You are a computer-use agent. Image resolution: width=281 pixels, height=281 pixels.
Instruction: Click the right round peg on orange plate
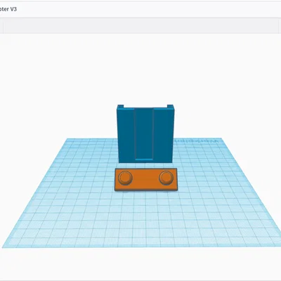point(166,178)
